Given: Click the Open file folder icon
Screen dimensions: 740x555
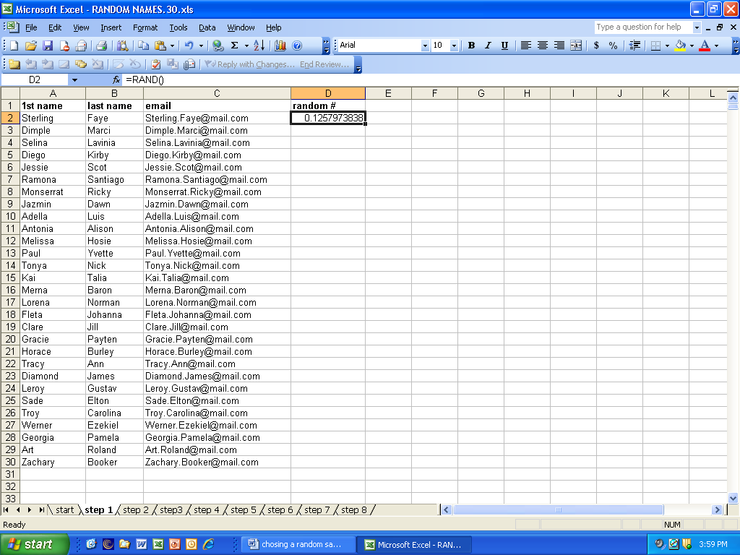Looking at the screenshot, I should [30, 46].
